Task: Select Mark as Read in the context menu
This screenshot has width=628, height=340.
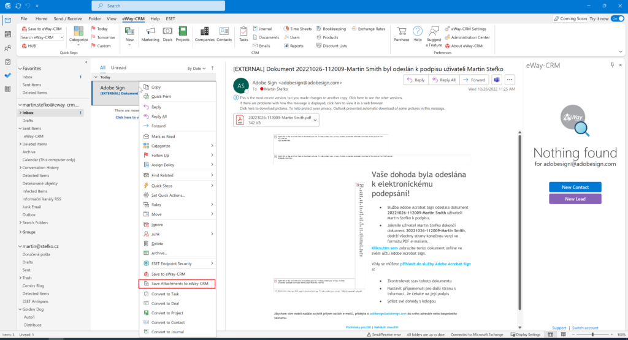Action: click(178, 137)
